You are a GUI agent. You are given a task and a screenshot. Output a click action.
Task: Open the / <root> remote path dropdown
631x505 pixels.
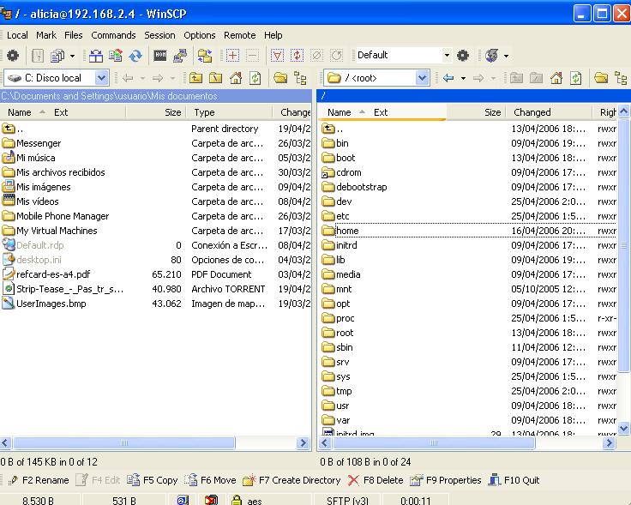422,78
